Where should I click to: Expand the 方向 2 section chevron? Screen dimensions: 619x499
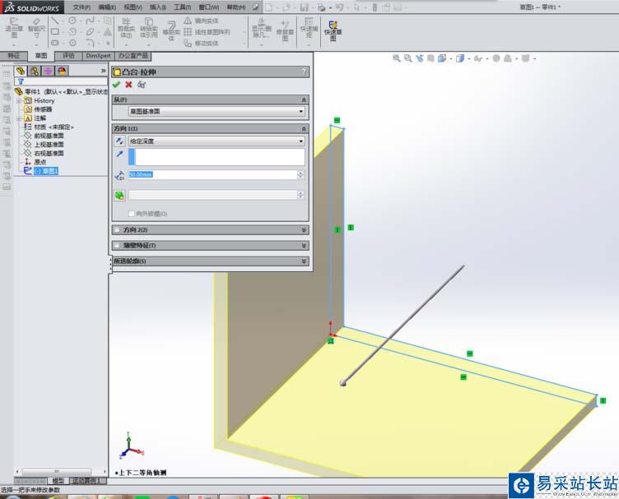point(304,229)
